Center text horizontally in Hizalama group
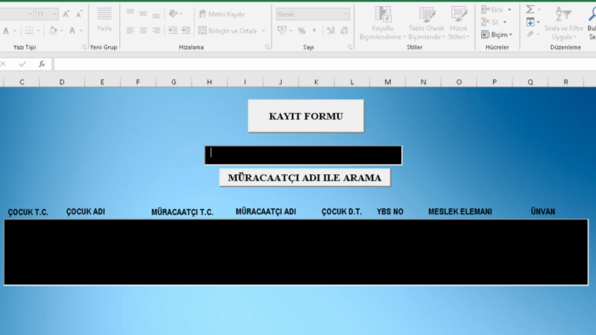The width and height of the screenshot is (596, 335). (143, 31)
